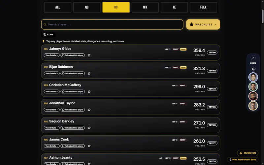This screenshot has width=264, height=165.
Task: Open the red-ringed crew member avatar
Action: pos(253,96)
